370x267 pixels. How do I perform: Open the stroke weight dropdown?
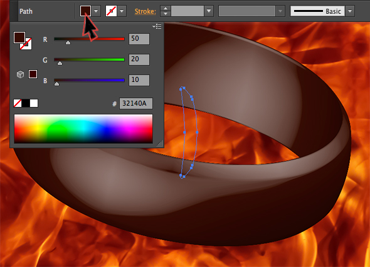click(209, 11)
